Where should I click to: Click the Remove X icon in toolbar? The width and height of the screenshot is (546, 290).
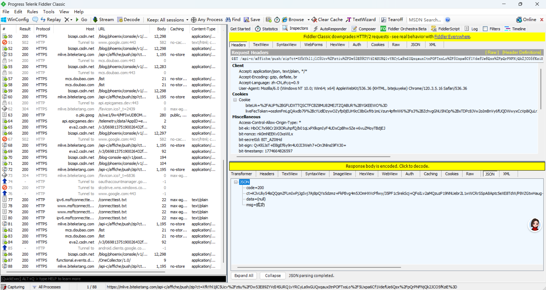point(67,20)
